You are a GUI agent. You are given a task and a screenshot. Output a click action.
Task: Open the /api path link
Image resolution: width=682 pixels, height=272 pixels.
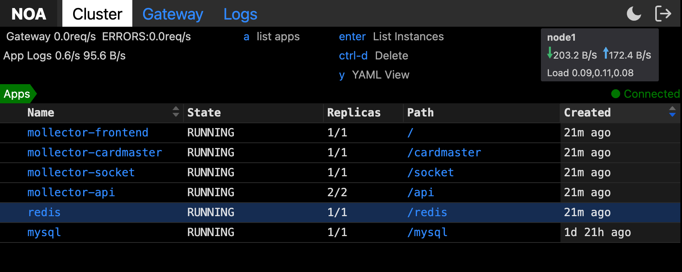420,192
